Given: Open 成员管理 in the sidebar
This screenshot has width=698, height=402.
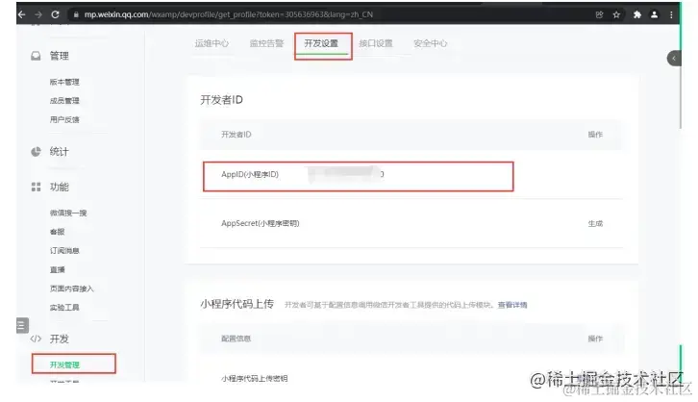Looking at the screenshot, I should [64, 101].
